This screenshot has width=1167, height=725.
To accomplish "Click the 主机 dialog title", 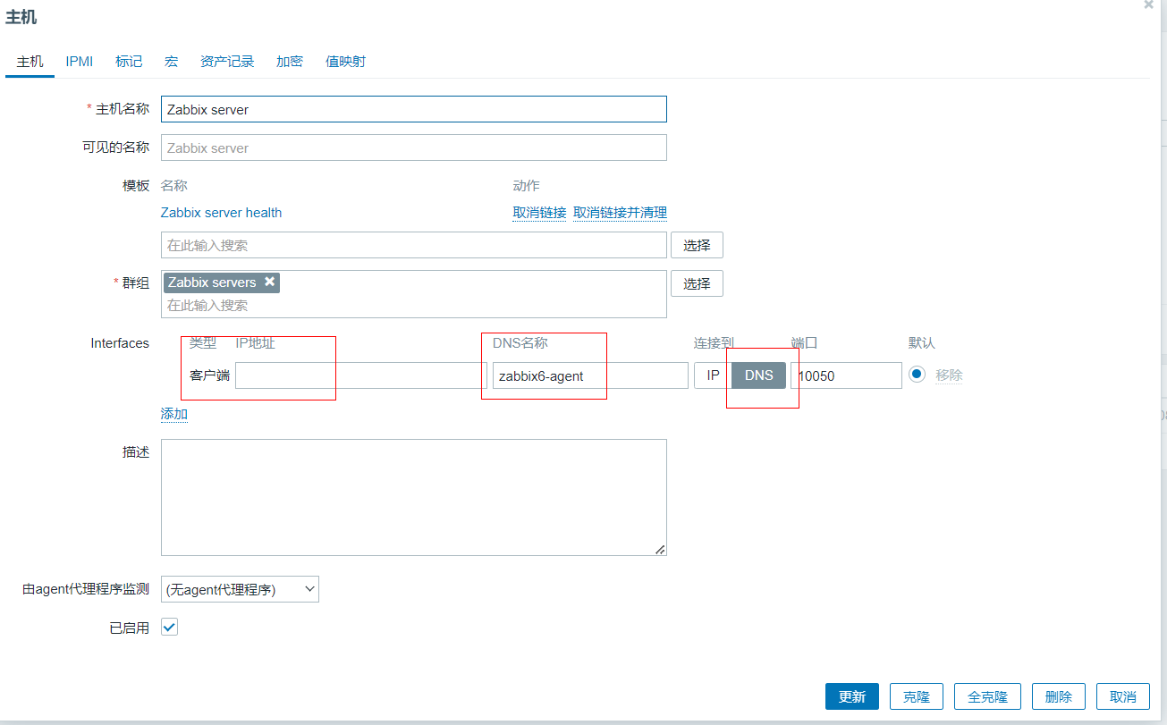I will coord(21,17).
